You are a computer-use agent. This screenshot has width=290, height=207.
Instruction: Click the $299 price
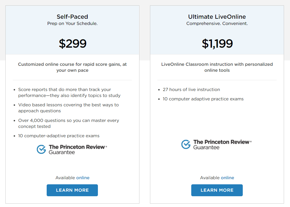[73, 43]
